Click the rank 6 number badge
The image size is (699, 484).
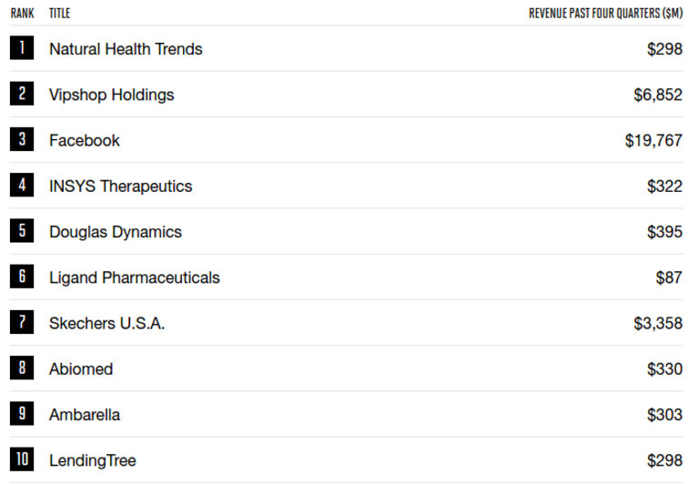22,277
